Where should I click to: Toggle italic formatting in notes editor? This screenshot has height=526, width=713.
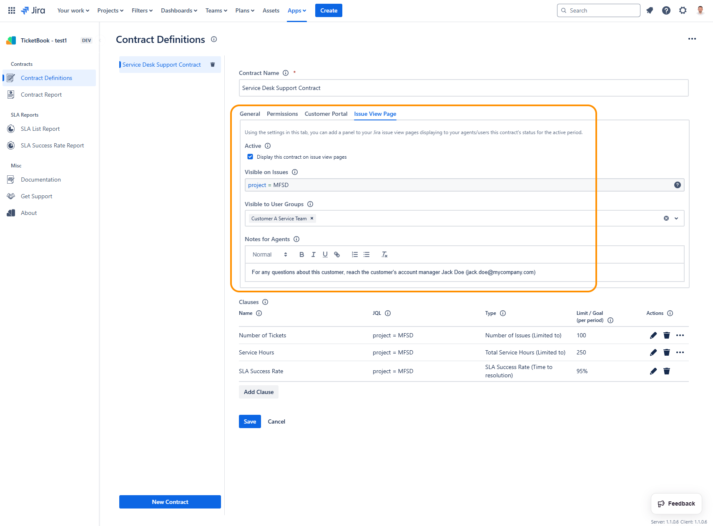[x=313, y=254]
